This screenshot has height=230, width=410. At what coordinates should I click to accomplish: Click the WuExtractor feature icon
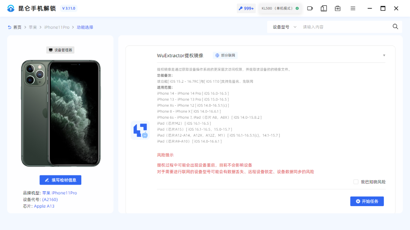[x=140, y=130]
